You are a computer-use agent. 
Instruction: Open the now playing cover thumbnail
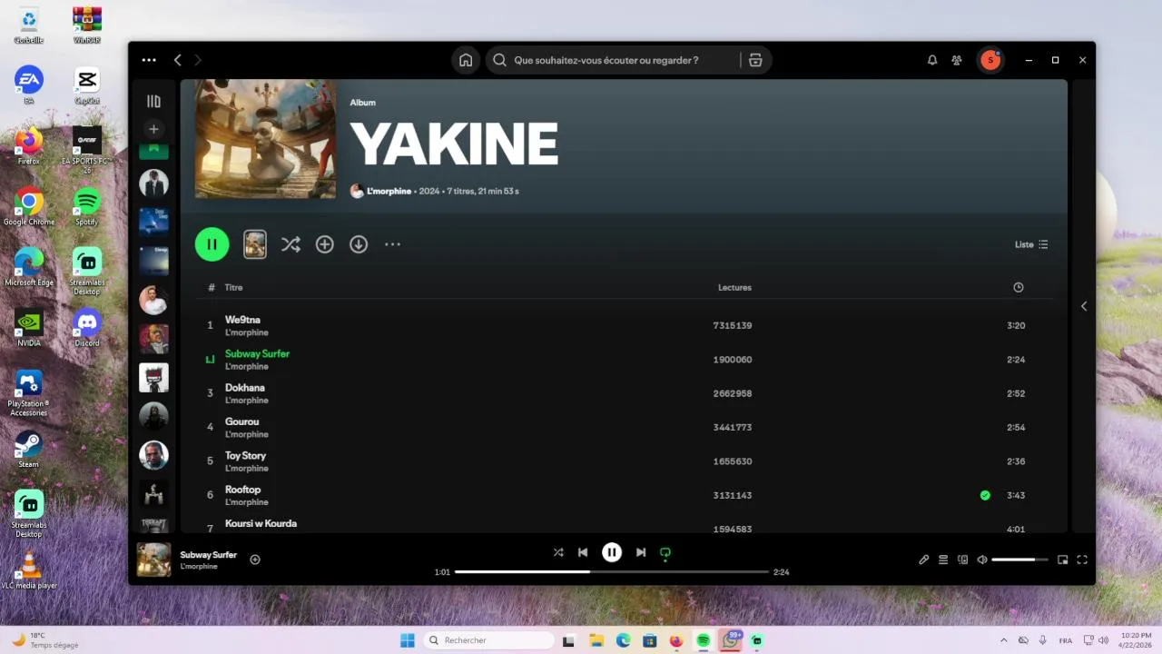(x=153, y=560)
